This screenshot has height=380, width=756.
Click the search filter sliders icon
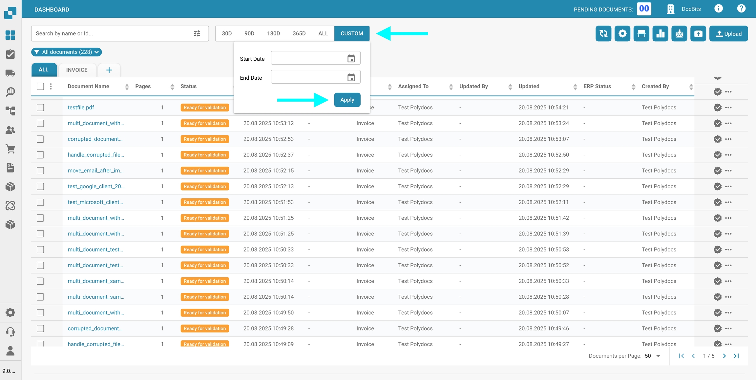(197, 33)
